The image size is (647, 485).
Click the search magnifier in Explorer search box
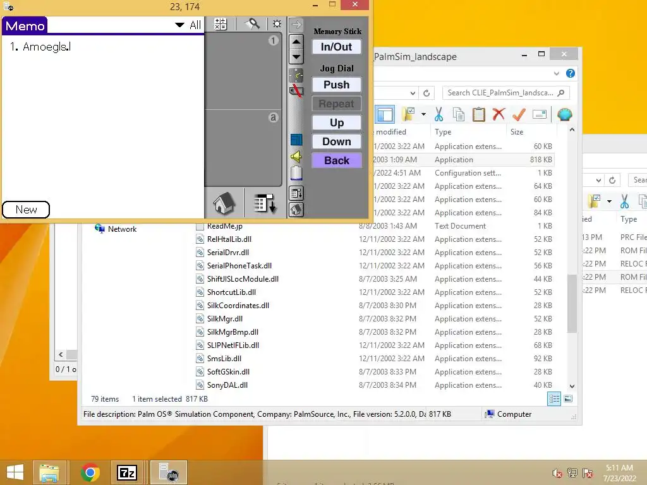pyautogui.click(x=561, y=93)
